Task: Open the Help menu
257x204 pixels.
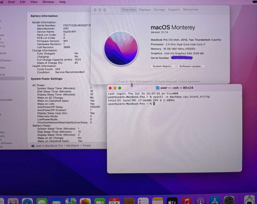Action: 62,2
